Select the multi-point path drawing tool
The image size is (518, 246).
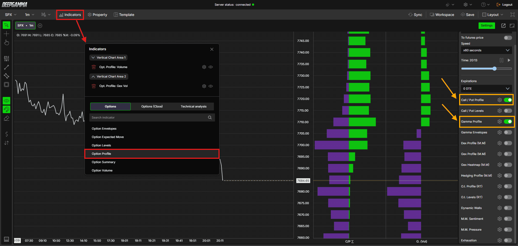[6, 76]
